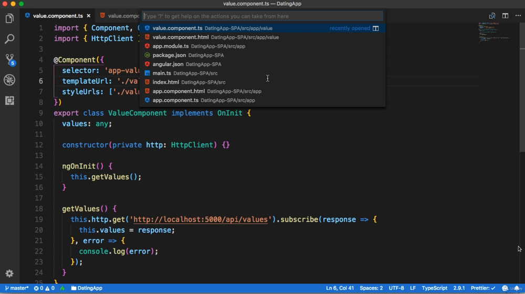Select index.html in quick open list
525x294 pixels.
(262, 82)
